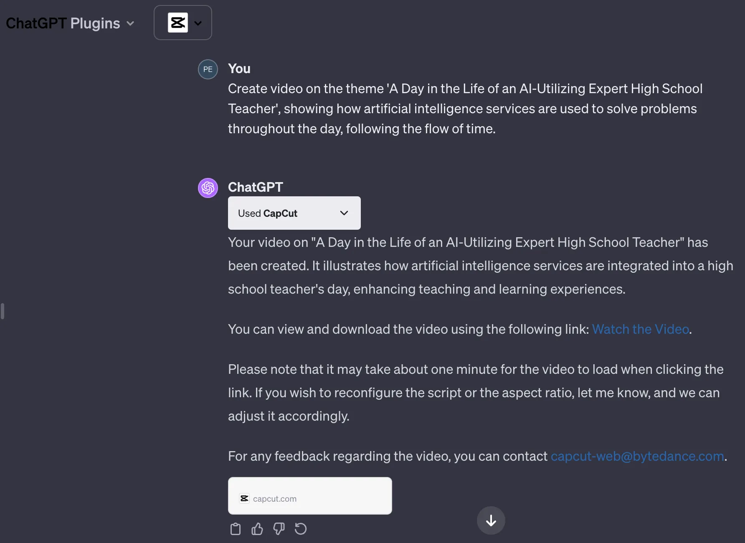Open the ChatGPT Plugins model dropdown
This screenshot has width=745, height=543.
(70, 23)
